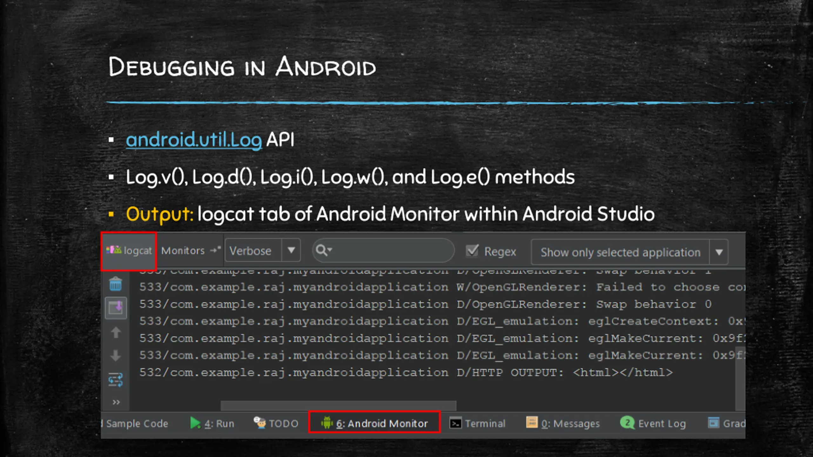
Task: Open the Sample Code tool window
Action: (135, 424)
